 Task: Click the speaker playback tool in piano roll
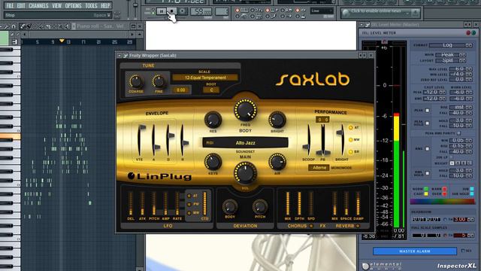coord(67,26)
